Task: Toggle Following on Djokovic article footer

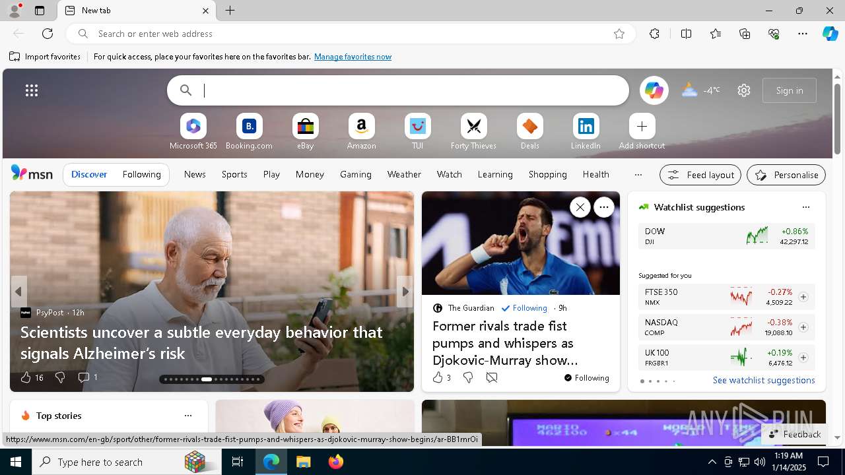Action: [x=587, y=378]
